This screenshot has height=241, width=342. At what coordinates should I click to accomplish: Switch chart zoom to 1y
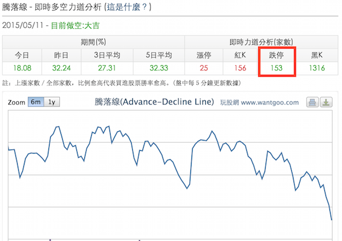coord(52,102)
